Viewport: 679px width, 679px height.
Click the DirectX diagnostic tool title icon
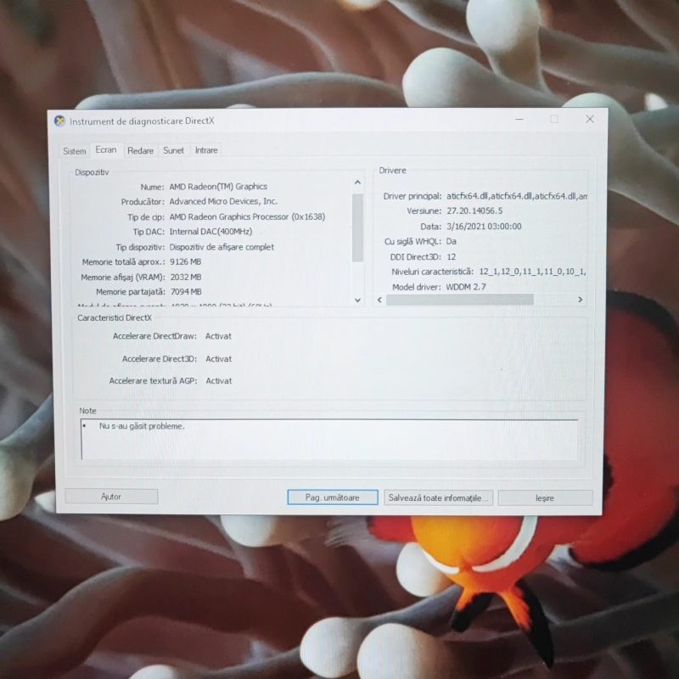coord(59,121)
